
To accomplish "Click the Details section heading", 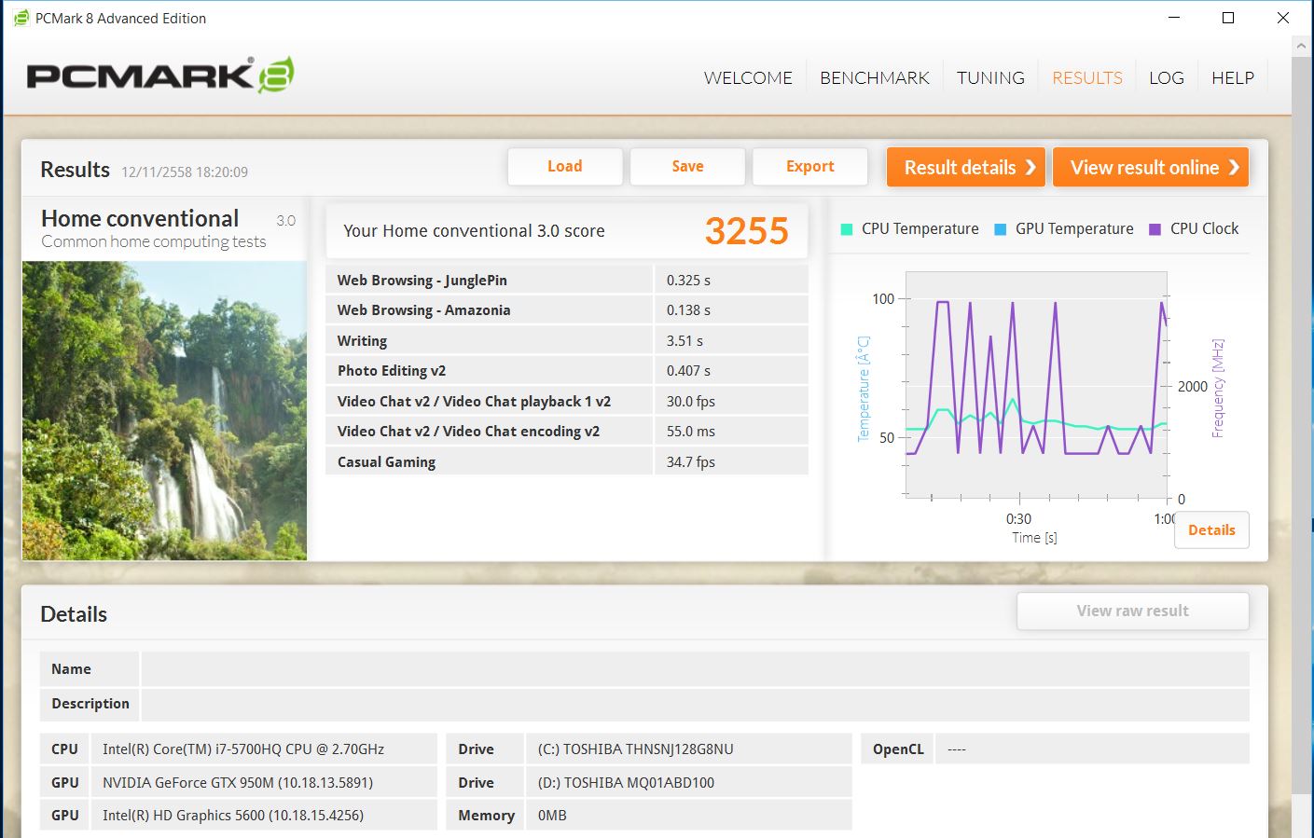I will click(x=74, y=614).
